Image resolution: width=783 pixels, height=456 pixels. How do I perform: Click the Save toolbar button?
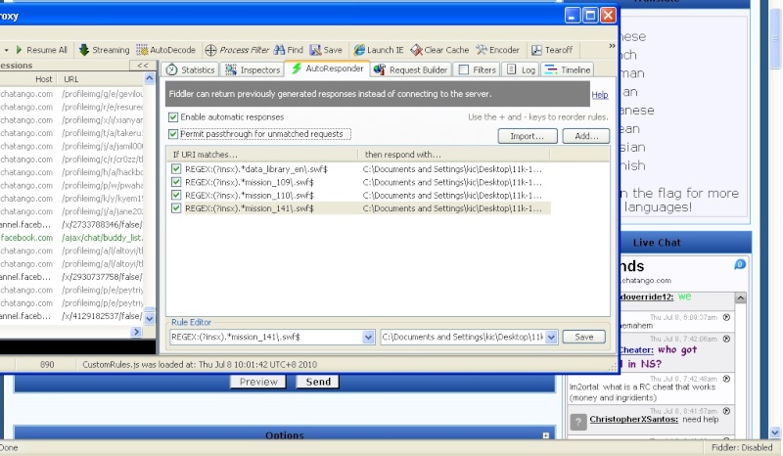[326, 50]
